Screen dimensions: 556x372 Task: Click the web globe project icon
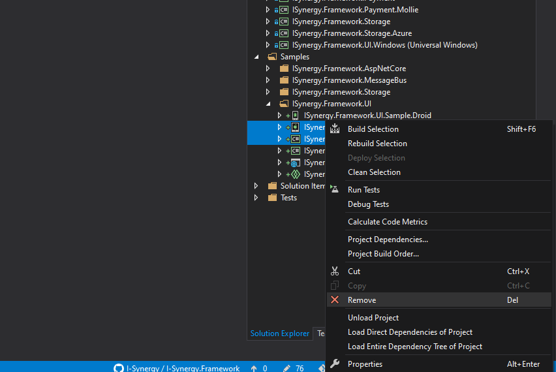click(x=296, y=163)
